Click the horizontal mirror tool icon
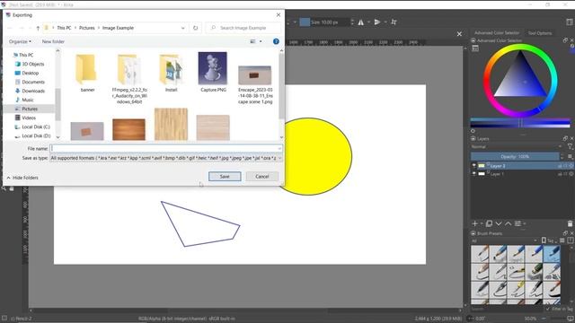 coord(361,22)
